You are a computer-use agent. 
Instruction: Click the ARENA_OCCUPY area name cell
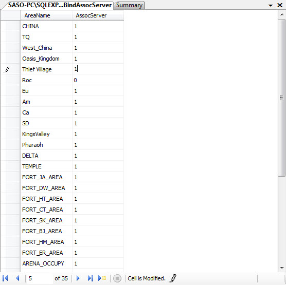pos(46,263)
